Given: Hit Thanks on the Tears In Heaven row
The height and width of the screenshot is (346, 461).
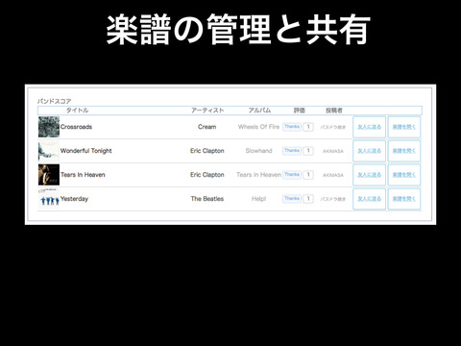Looking at the screenshot, I should click(x=292, y=175).
